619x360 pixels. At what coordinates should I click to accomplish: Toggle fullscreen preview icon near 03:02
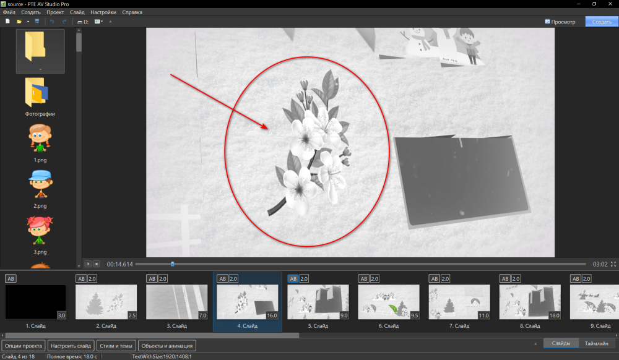[613, 264]
